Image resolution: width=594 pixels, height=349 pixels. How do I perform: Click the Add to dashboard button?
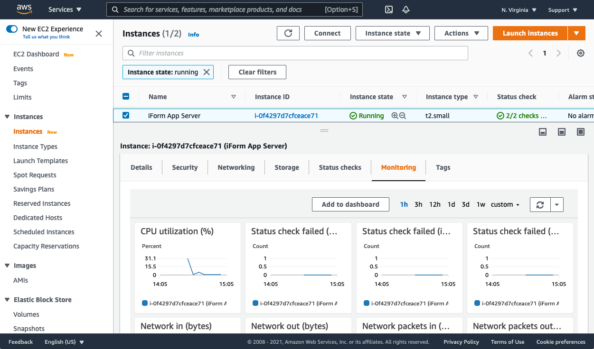(350, 204)
